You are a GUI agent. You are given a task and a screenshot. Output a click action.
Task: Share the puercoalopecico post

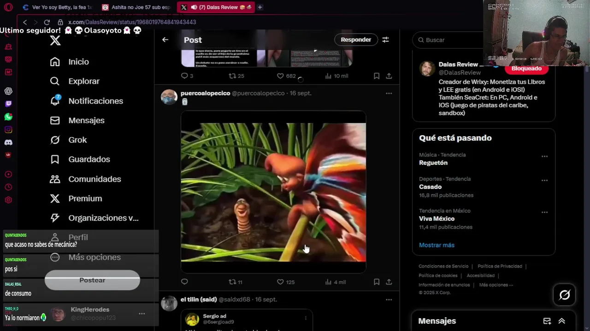point(389,281)
